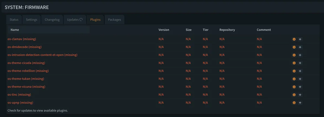Add os-intrusion-detection-content-et-open with plus icon
Screen dimensions: 324x117
(x=300, y=55)
